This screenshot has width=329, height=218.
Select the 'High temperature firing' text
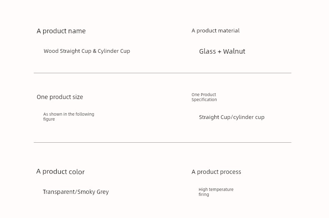pos(216,192)
